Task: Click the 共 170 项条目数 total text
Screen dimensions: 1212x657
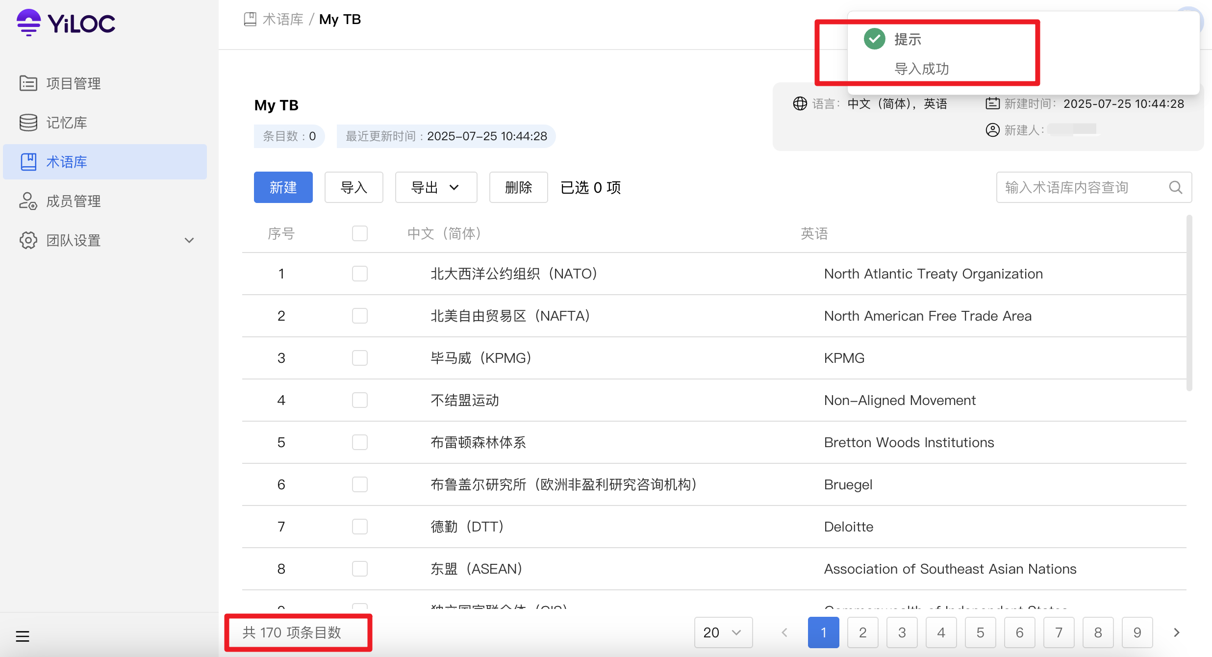Action: click(x=292, y=632)
